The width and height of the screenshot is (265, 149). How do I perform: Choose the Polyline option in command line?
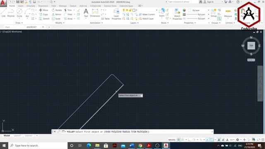click(x=116, y=132)
